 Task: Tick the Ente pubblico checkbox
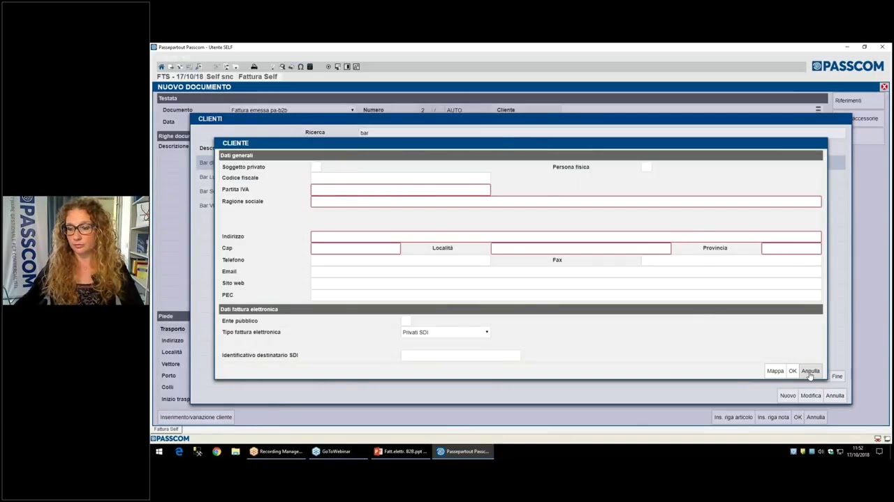(x=406, y=321)
